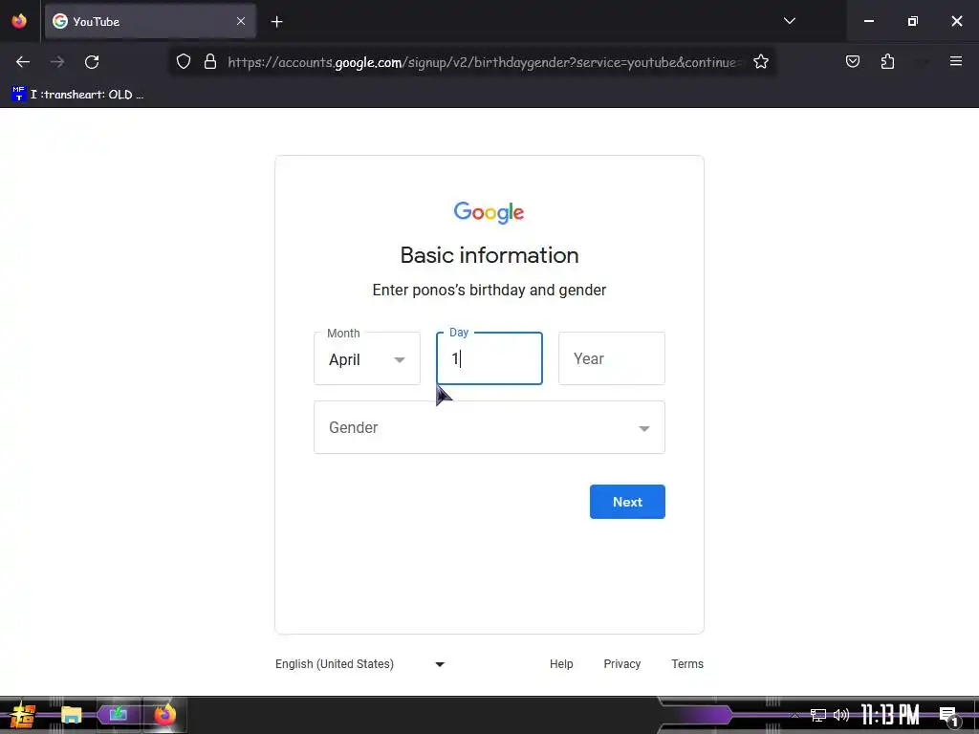The width and height of the screenshot is (979, 734).
Task: Show site security info via padlock icon
Action: click(210, 62)
